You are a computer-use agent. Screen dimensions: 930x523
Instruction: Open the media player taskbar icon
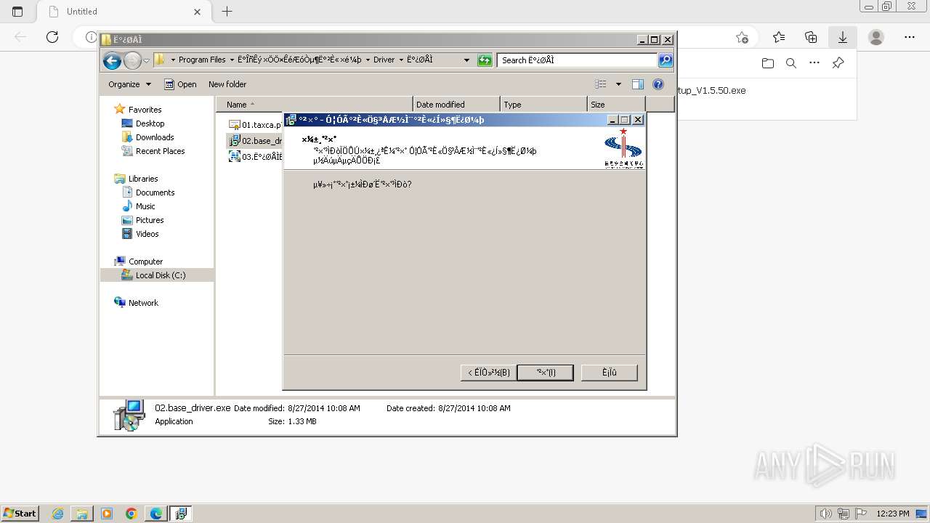107,514
